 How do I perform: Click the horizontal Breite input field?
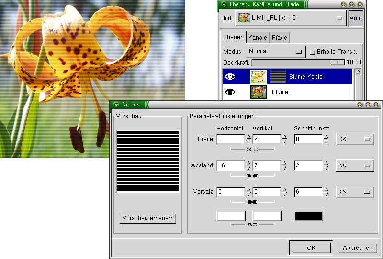click(231, 139)
